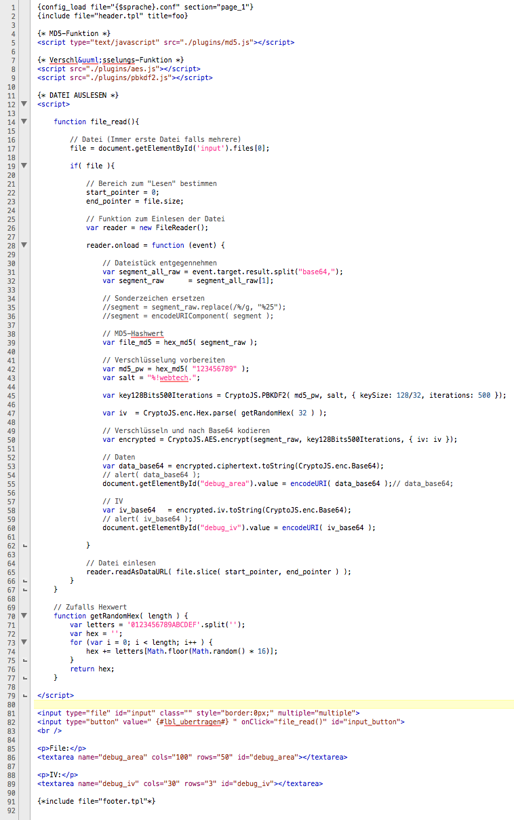The width and height of the screenshot is (514, 820).
Task: Click commented '// alert( iv_base64 );' line
Action: pyautogui.click(x=148, y=519)
